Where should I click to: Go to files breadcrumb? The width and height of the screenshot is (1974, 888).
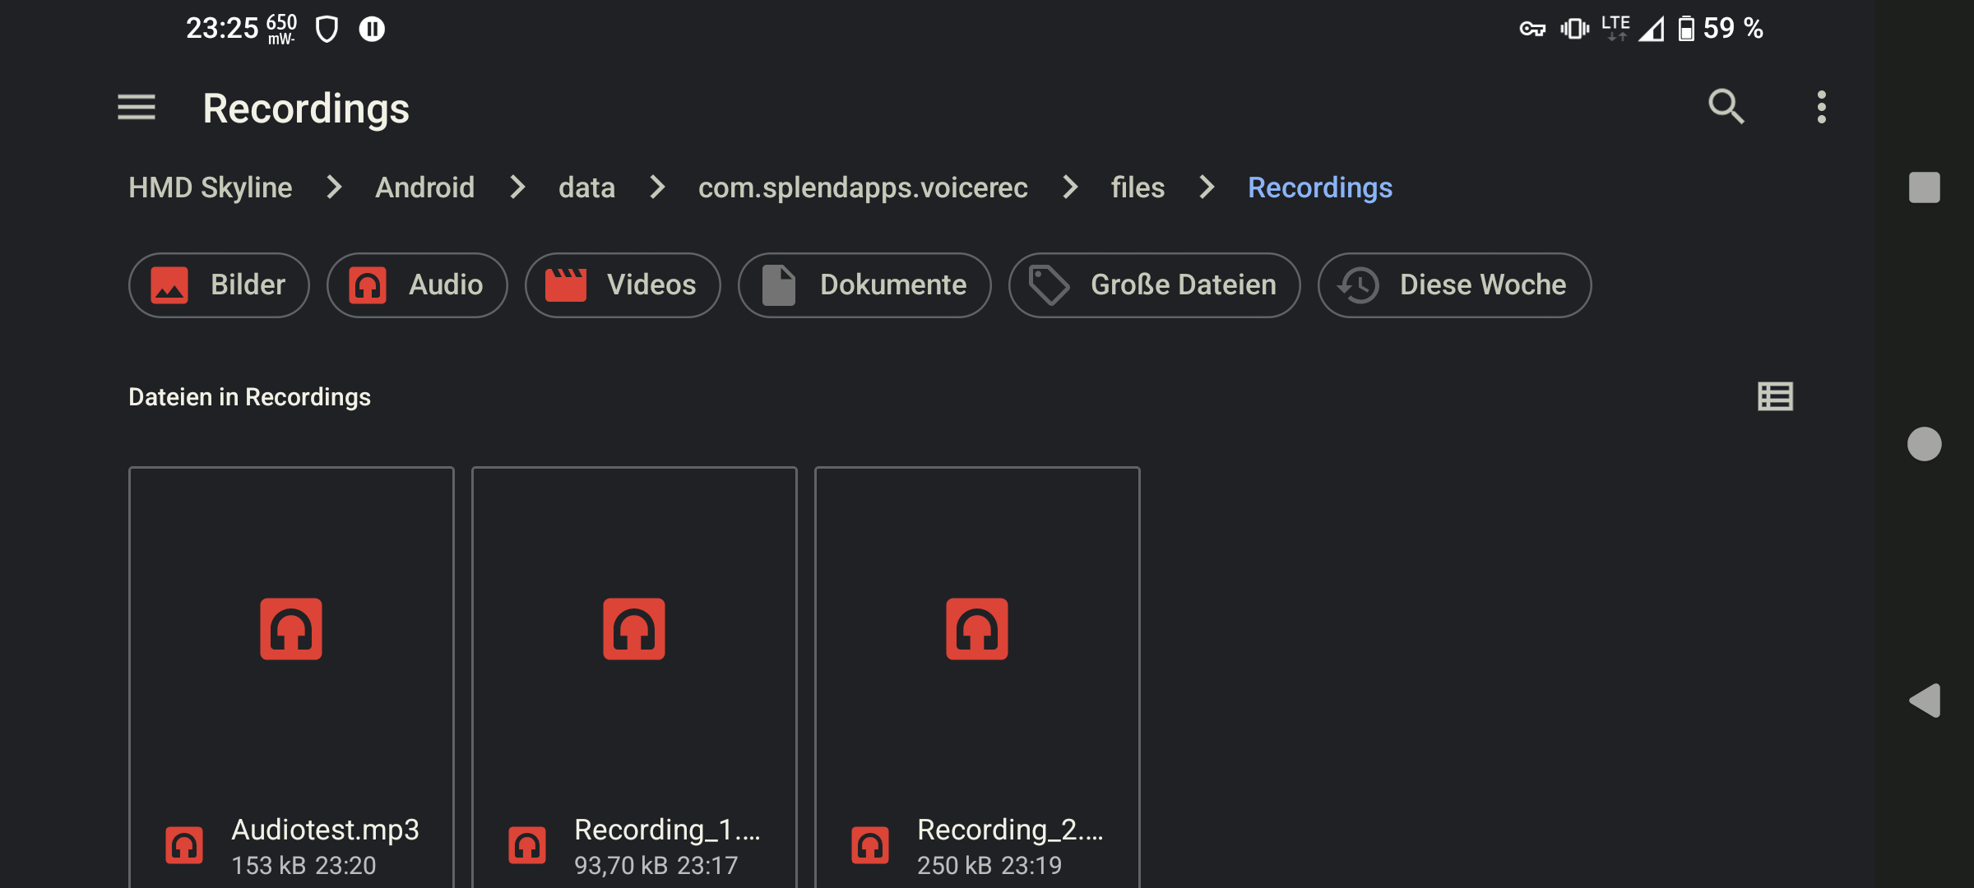[1138, 187]
